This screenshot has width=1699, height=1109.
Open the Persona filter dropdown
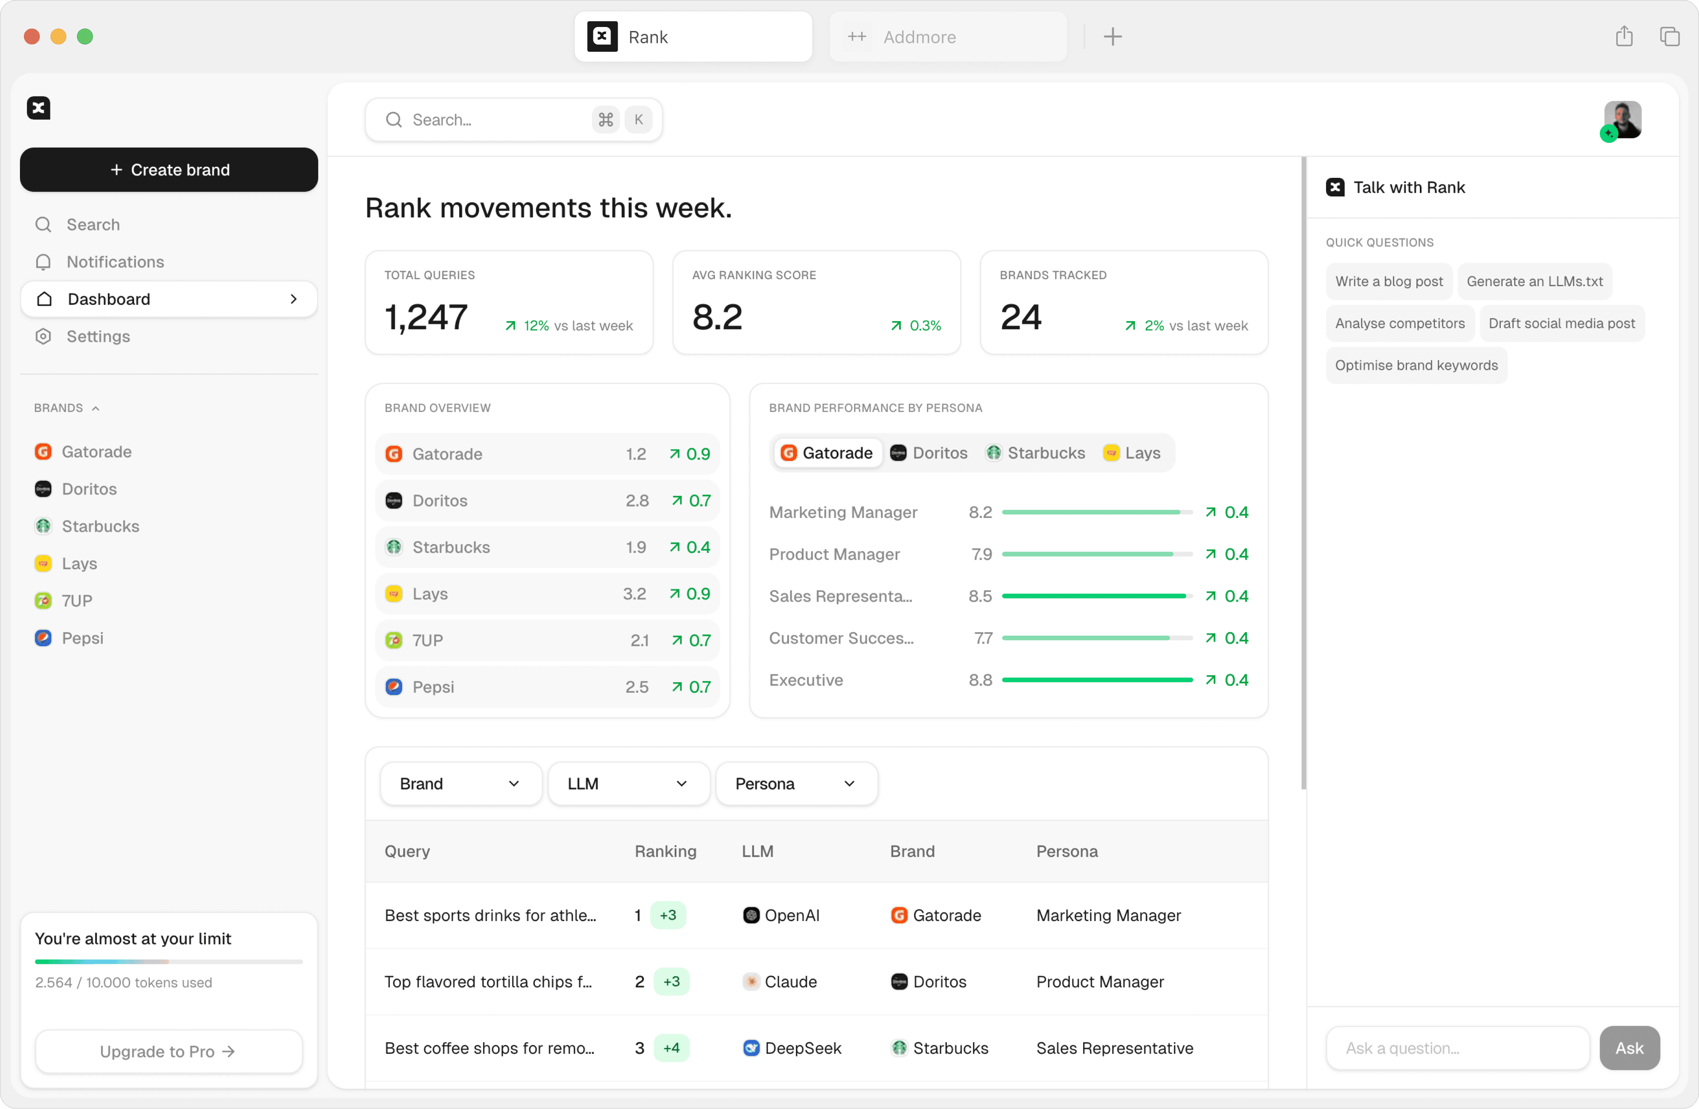tap(796, 783)
